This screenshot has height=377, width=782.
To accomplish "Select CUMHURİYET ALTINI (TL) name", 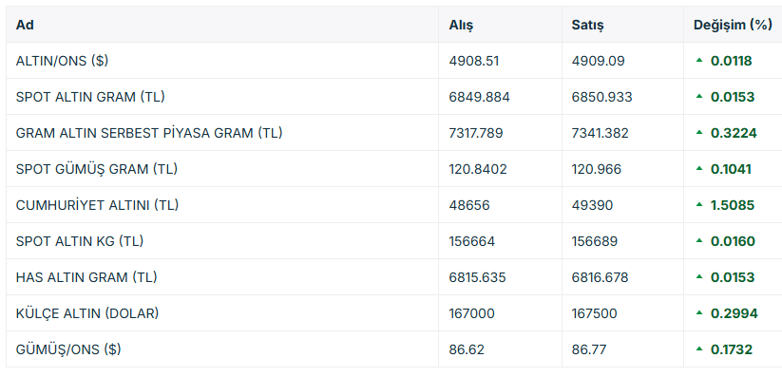I will (97, 205).
